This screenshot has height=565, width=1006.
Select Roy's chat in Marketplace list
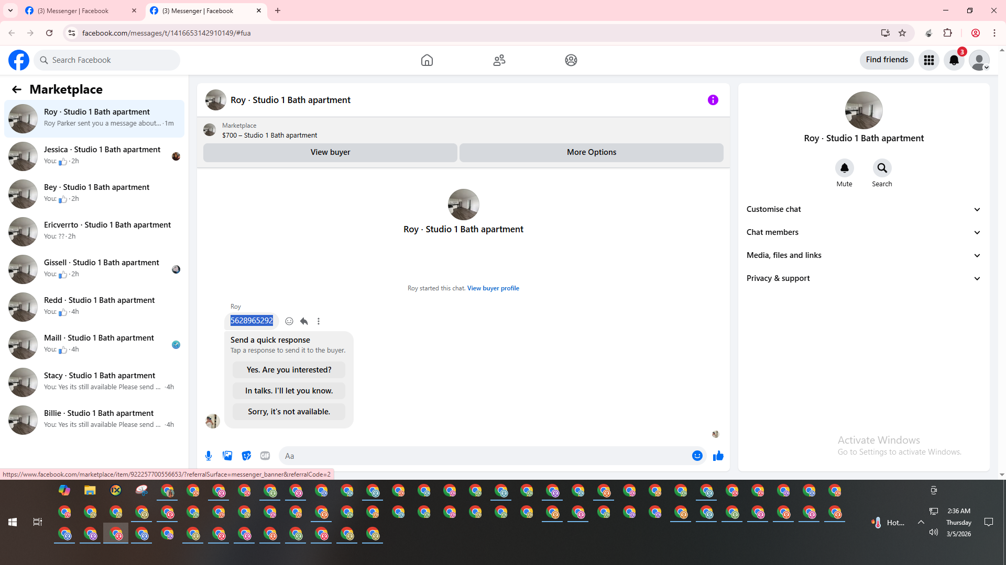click(x=94, y=118)
